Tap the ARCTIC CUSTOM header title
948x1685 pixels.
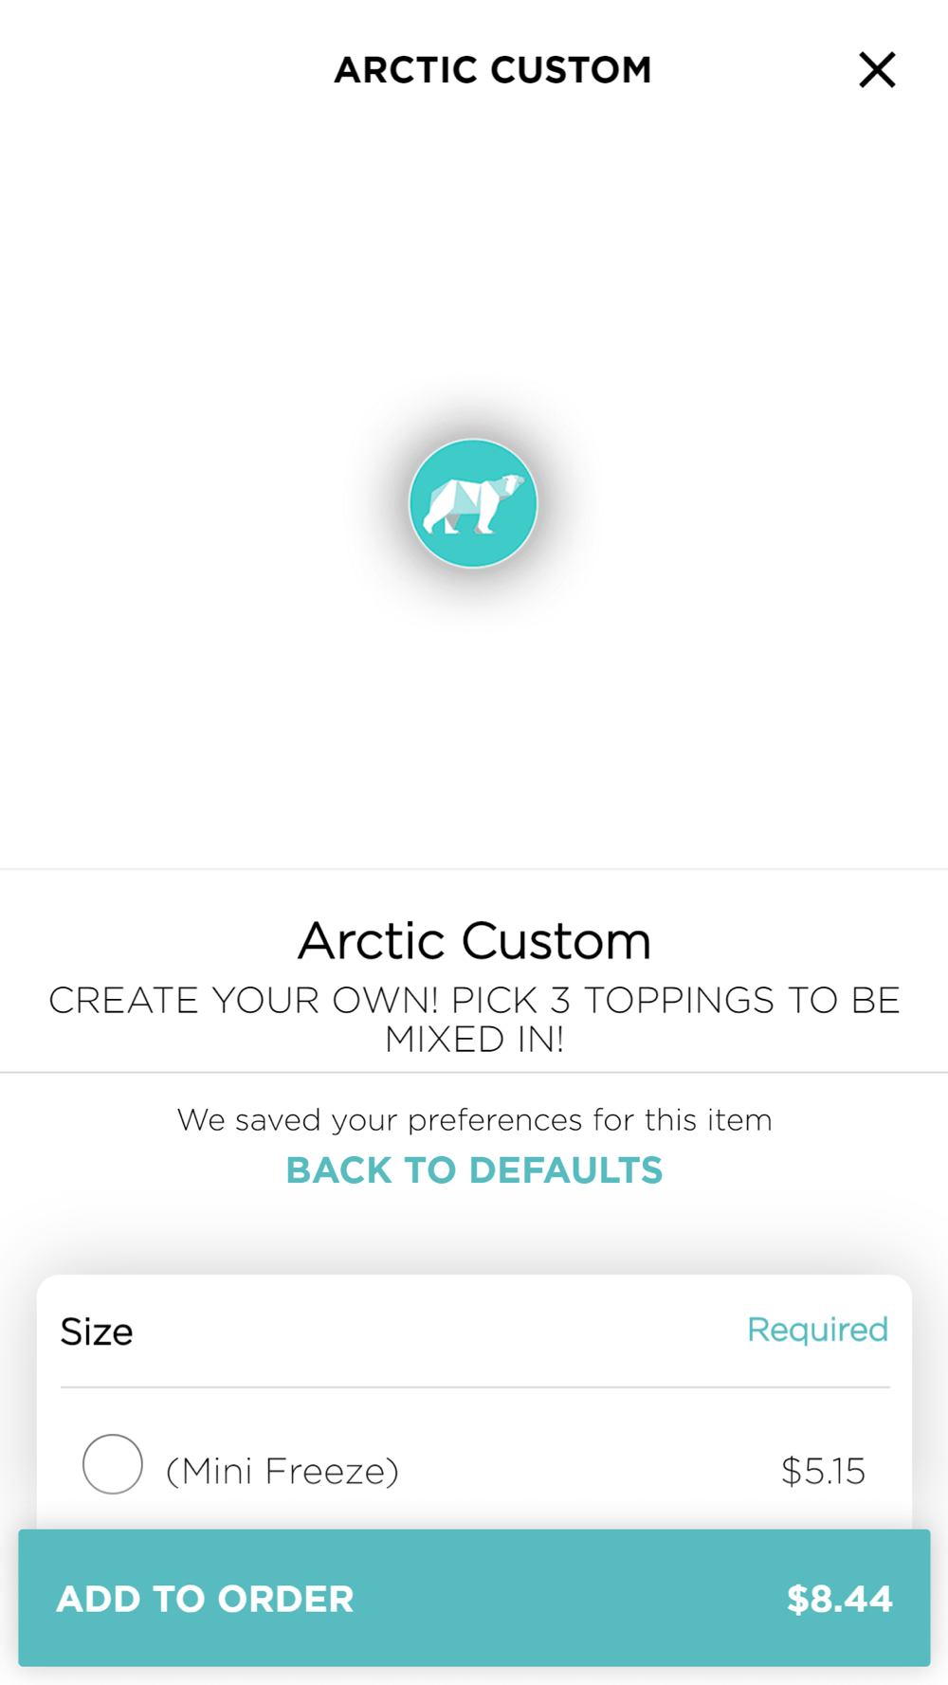click(493, 70)
